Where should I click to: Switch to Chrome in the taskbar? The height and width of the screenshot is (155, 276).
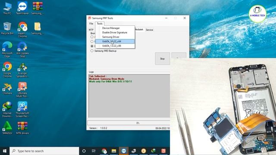tap(104, 151)
